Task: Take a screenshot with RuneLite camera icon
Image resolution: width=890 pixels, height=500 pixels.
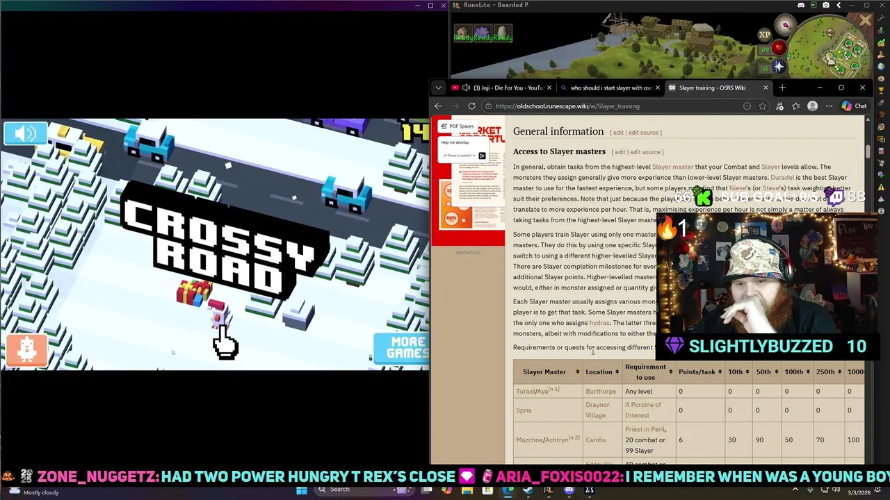Action: pyautogui.click(x=826, y=5)
